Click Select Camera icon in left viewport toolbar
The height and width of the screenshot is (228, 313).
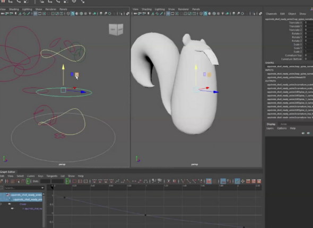click(x=3, y=14)
